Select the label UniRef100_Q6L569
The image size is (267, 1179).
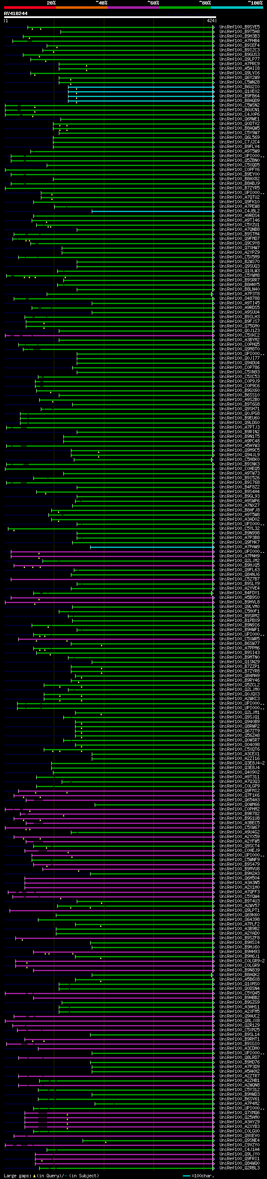point(239,137)
